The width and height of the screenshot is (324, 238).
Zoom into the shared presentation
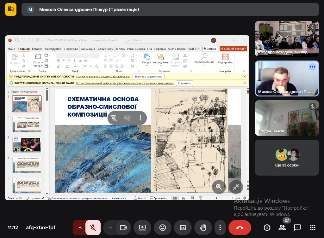point(219,187)
